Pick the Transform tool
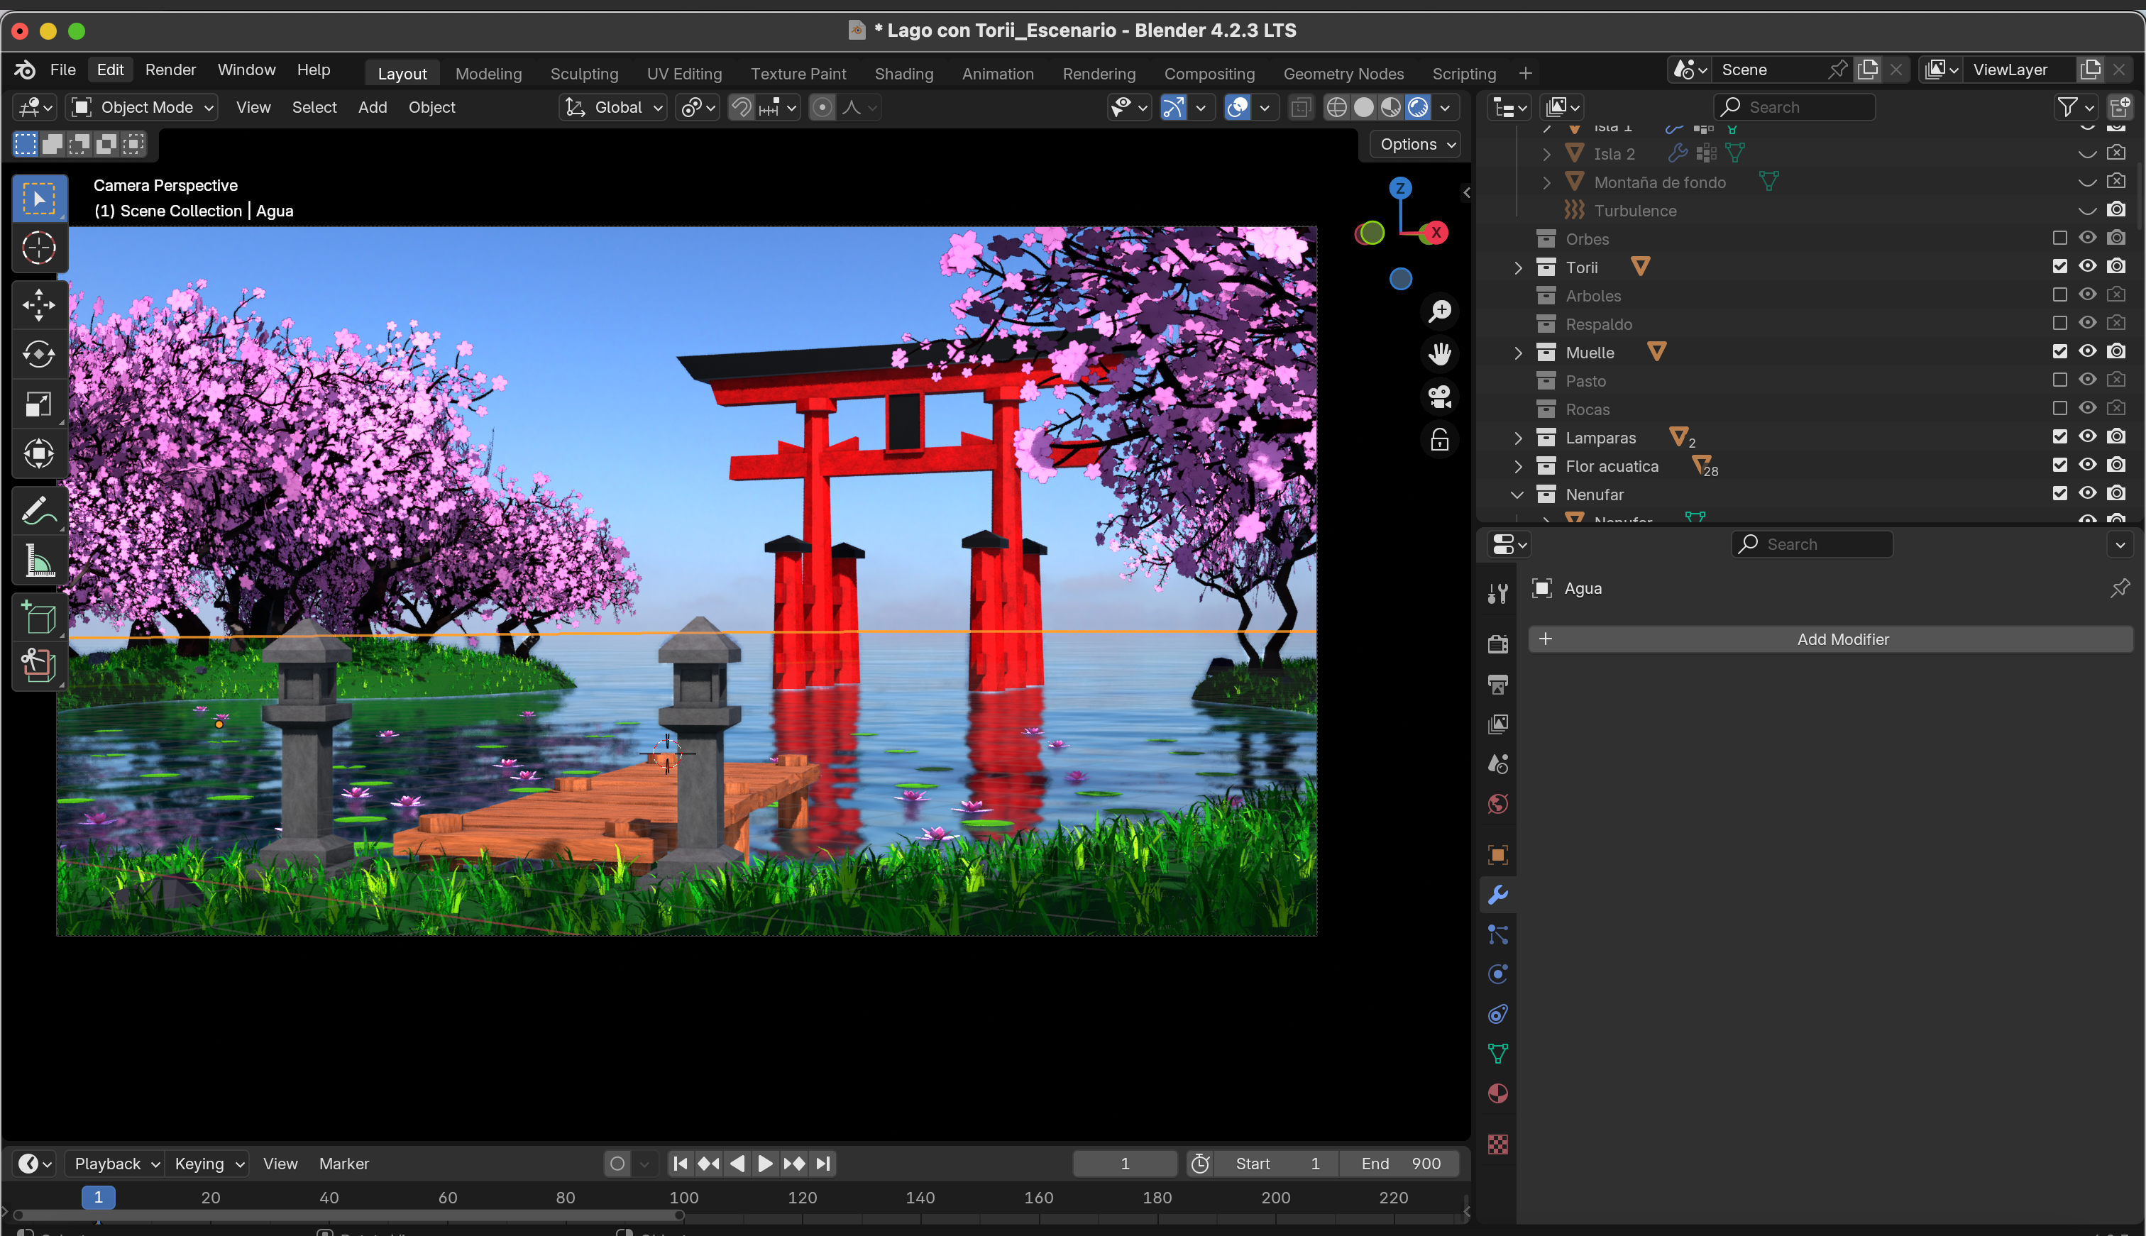 (x=39, y=453)
